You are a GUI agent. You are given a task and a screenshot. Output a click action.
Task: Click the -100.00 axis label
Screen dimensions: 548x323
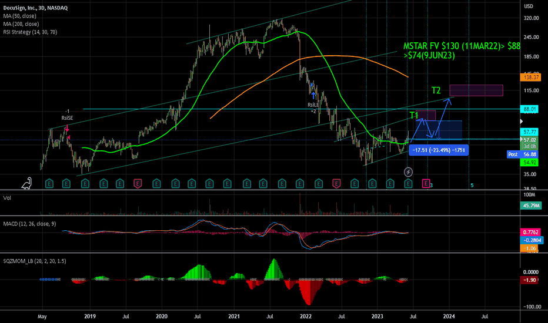[532, 307]
